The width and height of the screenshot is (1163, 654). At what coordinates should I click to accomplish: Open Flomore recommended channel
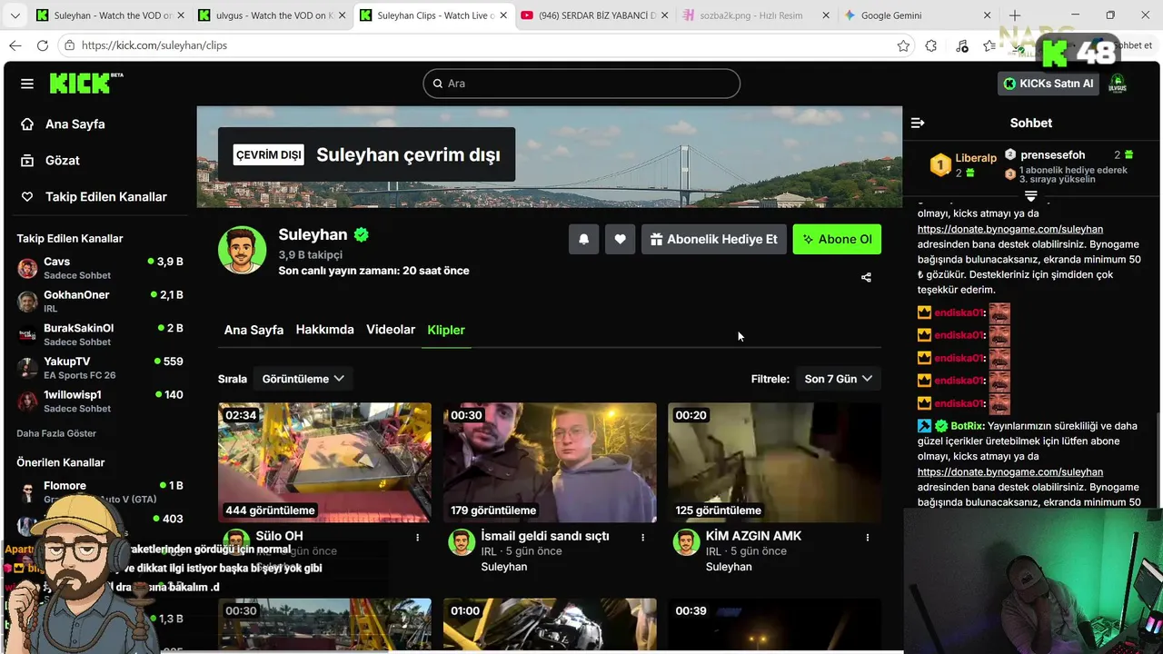(100, 491)
